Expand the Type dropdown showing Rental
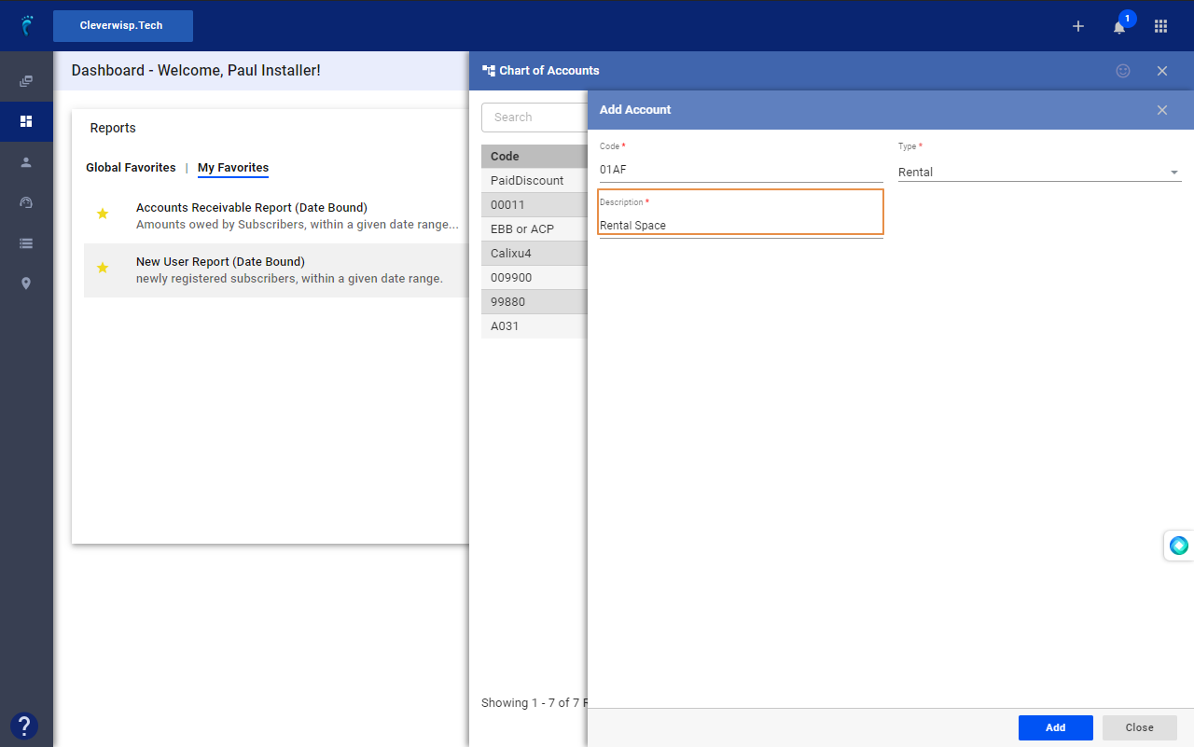 pyautogui.click(x=1039, y=172)
